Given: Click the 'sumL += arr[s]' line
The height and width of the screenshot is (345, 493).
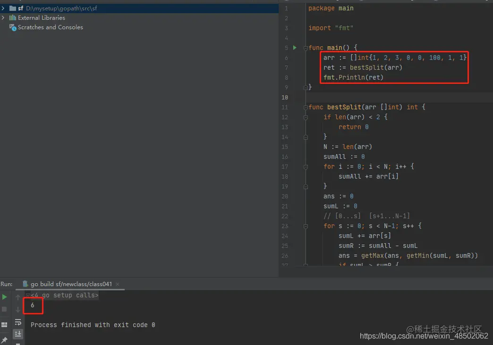Looking at the screenshot, I should [365, 236].
